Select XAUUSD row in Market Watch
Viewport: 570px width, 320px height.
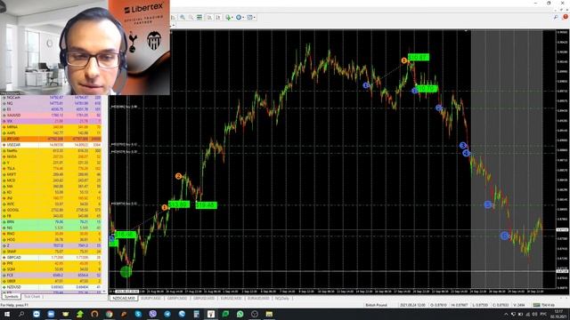coord(52,116)
